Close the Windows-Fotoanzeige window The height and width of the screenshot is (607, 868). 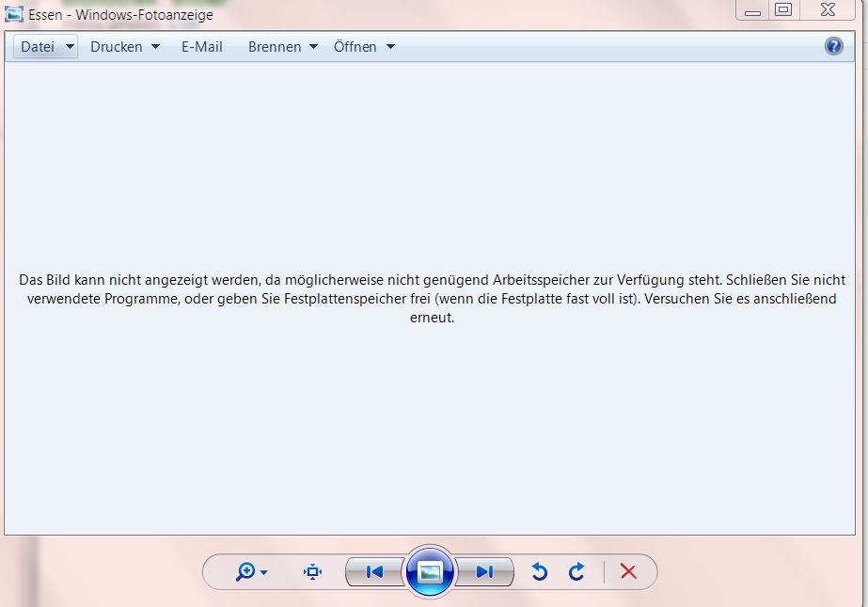point(828,10)
